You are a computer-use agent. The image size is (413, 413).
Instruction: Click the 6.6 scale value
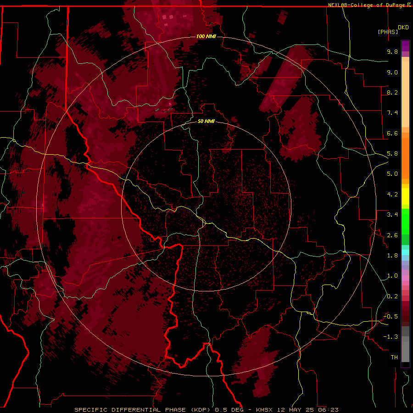coord(392,133)
